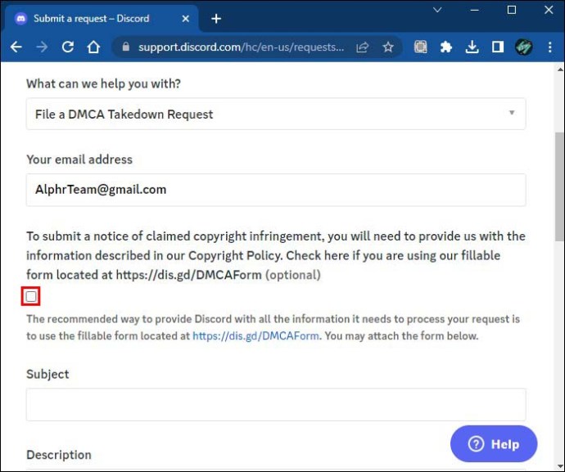The width and height of the screenshot is (565, 472).
Task: Open Chrome's three-dot menu
Action: pos(549,47)
